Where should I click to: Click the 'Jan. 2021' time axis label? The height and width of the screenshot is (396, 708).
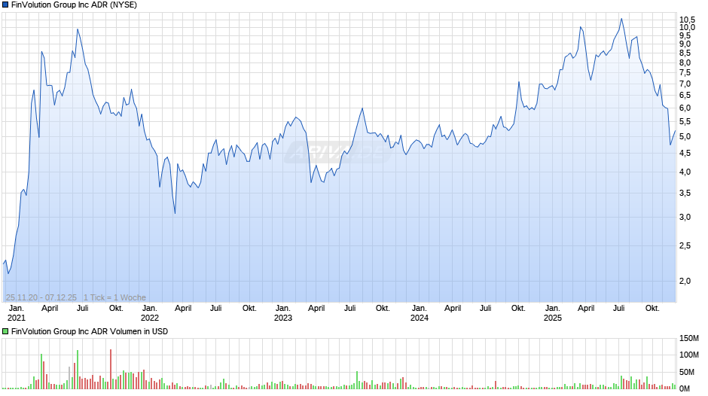coord(17,313)
